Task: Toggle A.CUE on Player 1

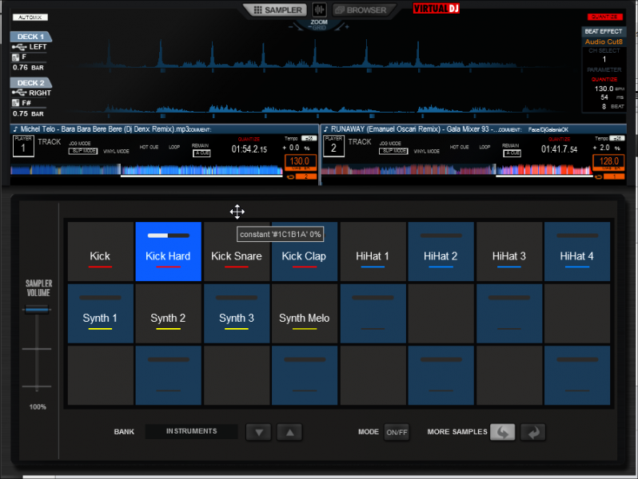Action: click(x=201, y=153)
